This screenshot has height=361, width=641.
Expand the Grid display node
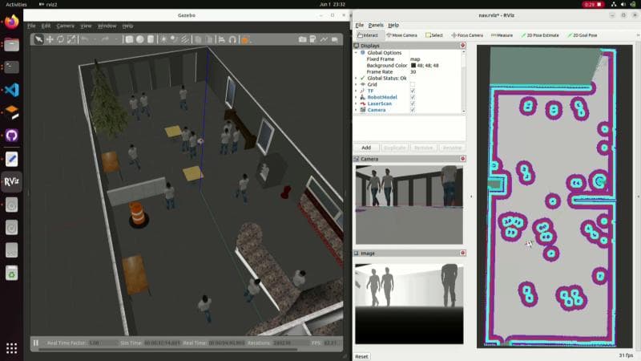(x=356, y=84)
